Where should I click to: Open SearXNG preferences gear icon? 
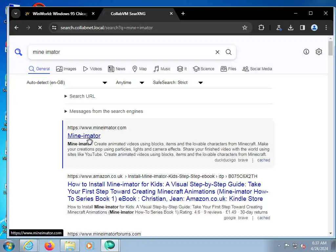coord(319,52)
